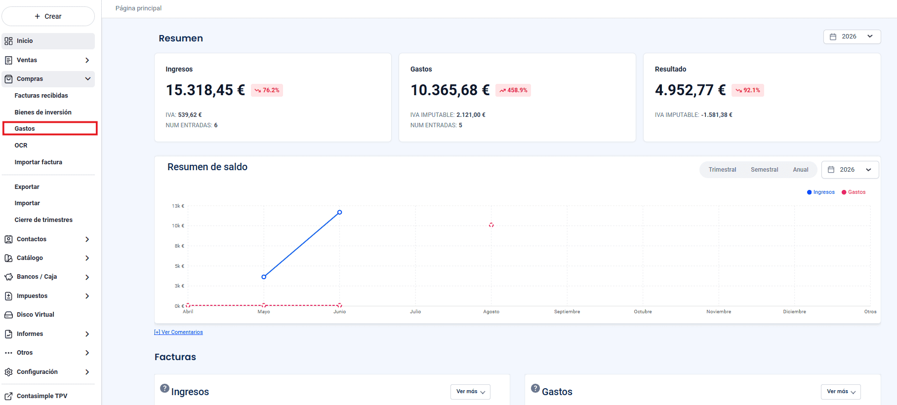Viewport: 897px width, 405px height.
Task: Click the help question mark beside Ingresos
Action: [164, 388]
